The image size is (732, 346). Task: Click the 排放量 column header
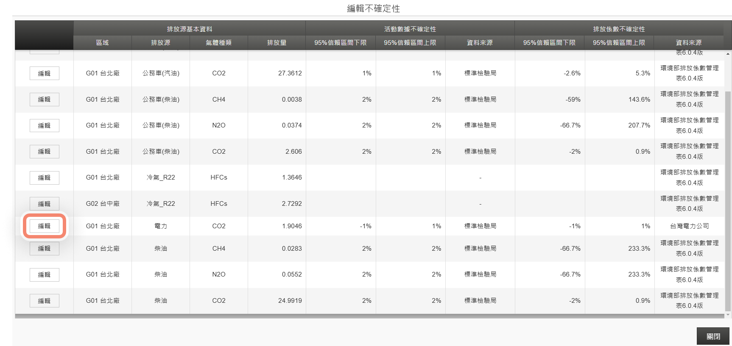pyautogui.click(x=277, y=43)
